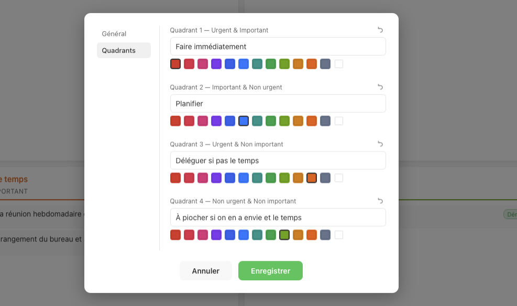The width and height of the screenshot is (517, 306).
Task: Reset Quadrant 2 settings with undo arrow
Action: coord(380,87)
